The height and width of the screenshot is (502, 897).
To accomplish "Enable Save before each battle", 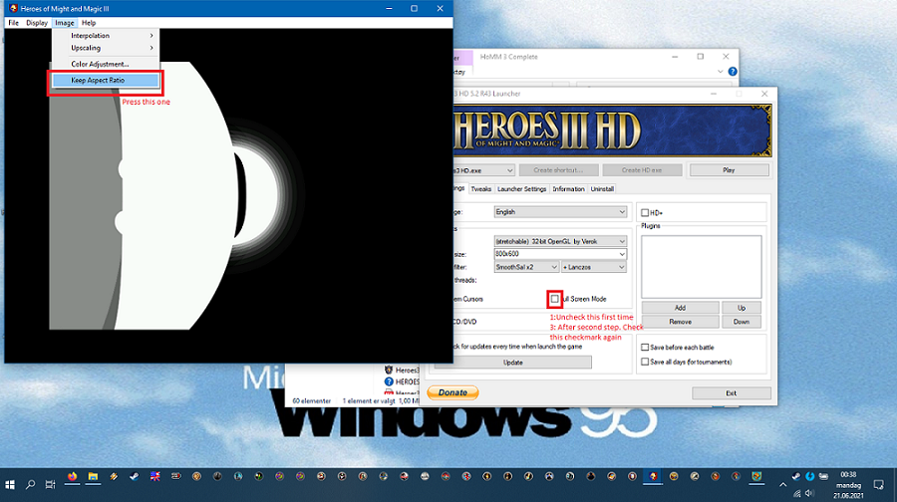I will (x=645, y=347).
